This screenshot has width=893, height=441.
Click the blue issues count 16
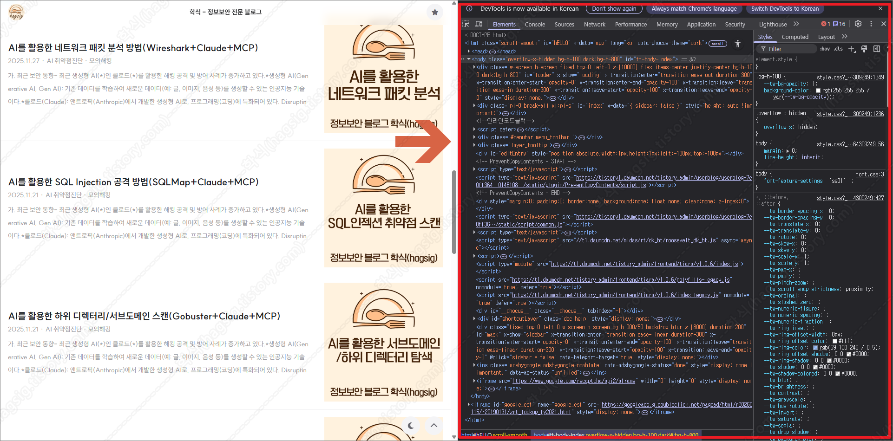[x=839, y=24]
